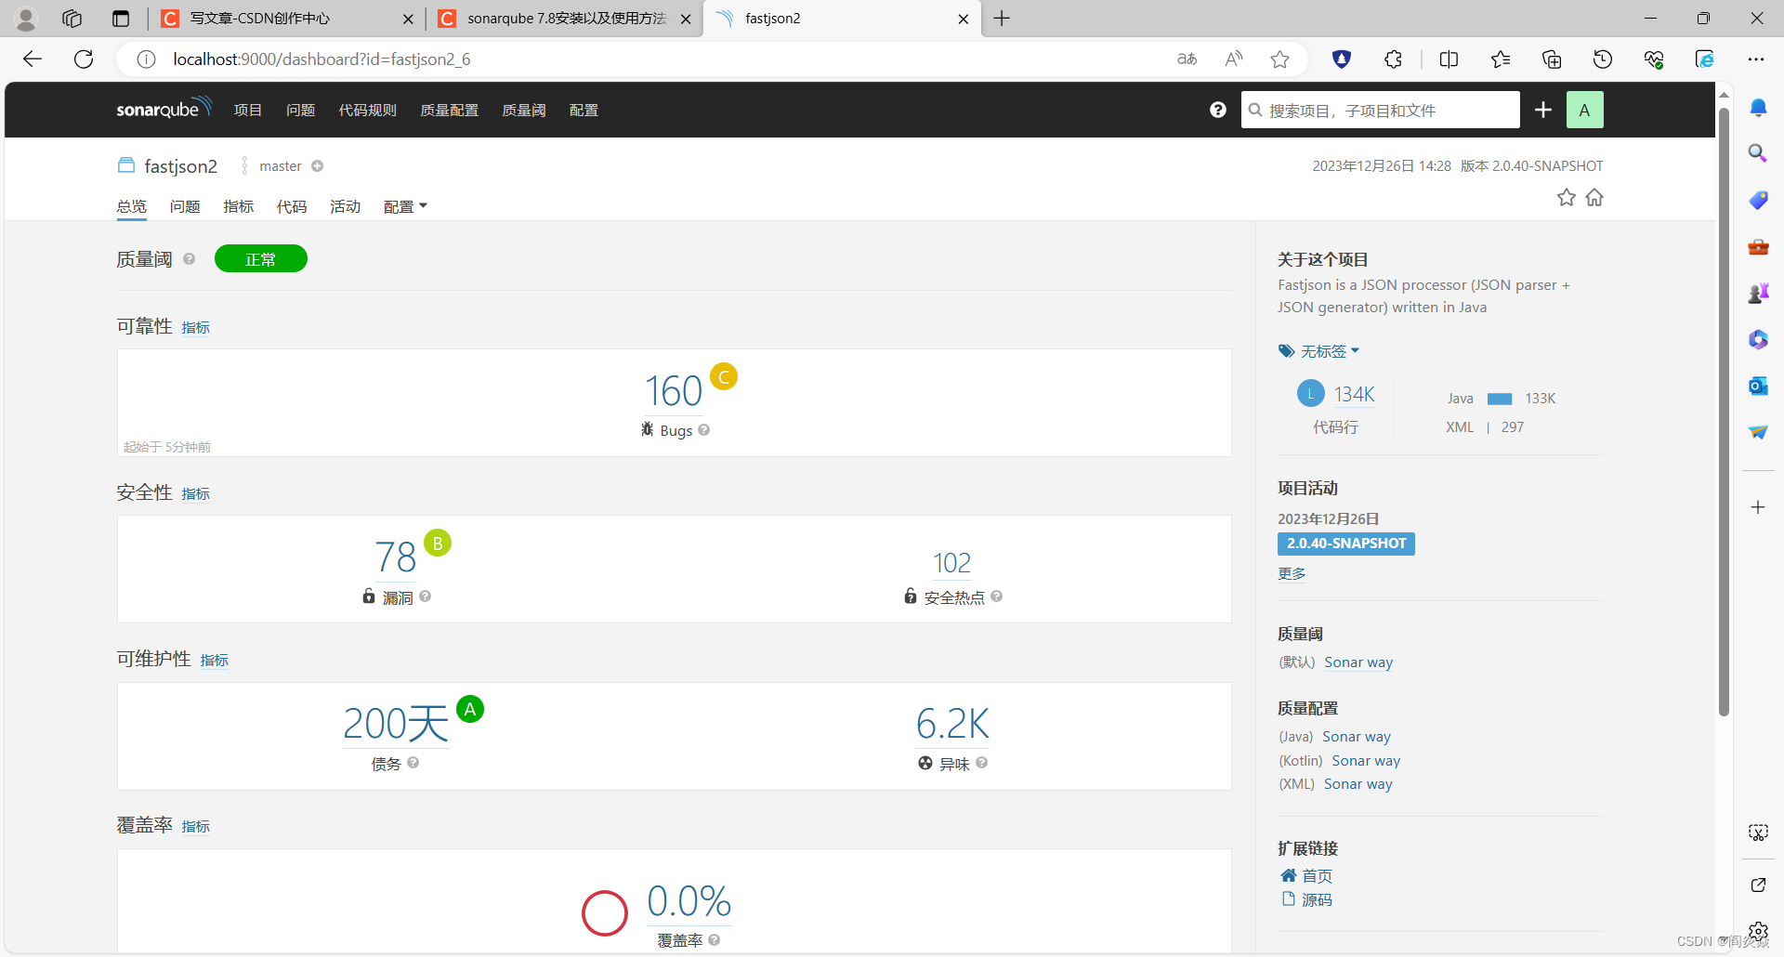Switch to the 问题 tab of fastjson2

[x=184, y=206]
